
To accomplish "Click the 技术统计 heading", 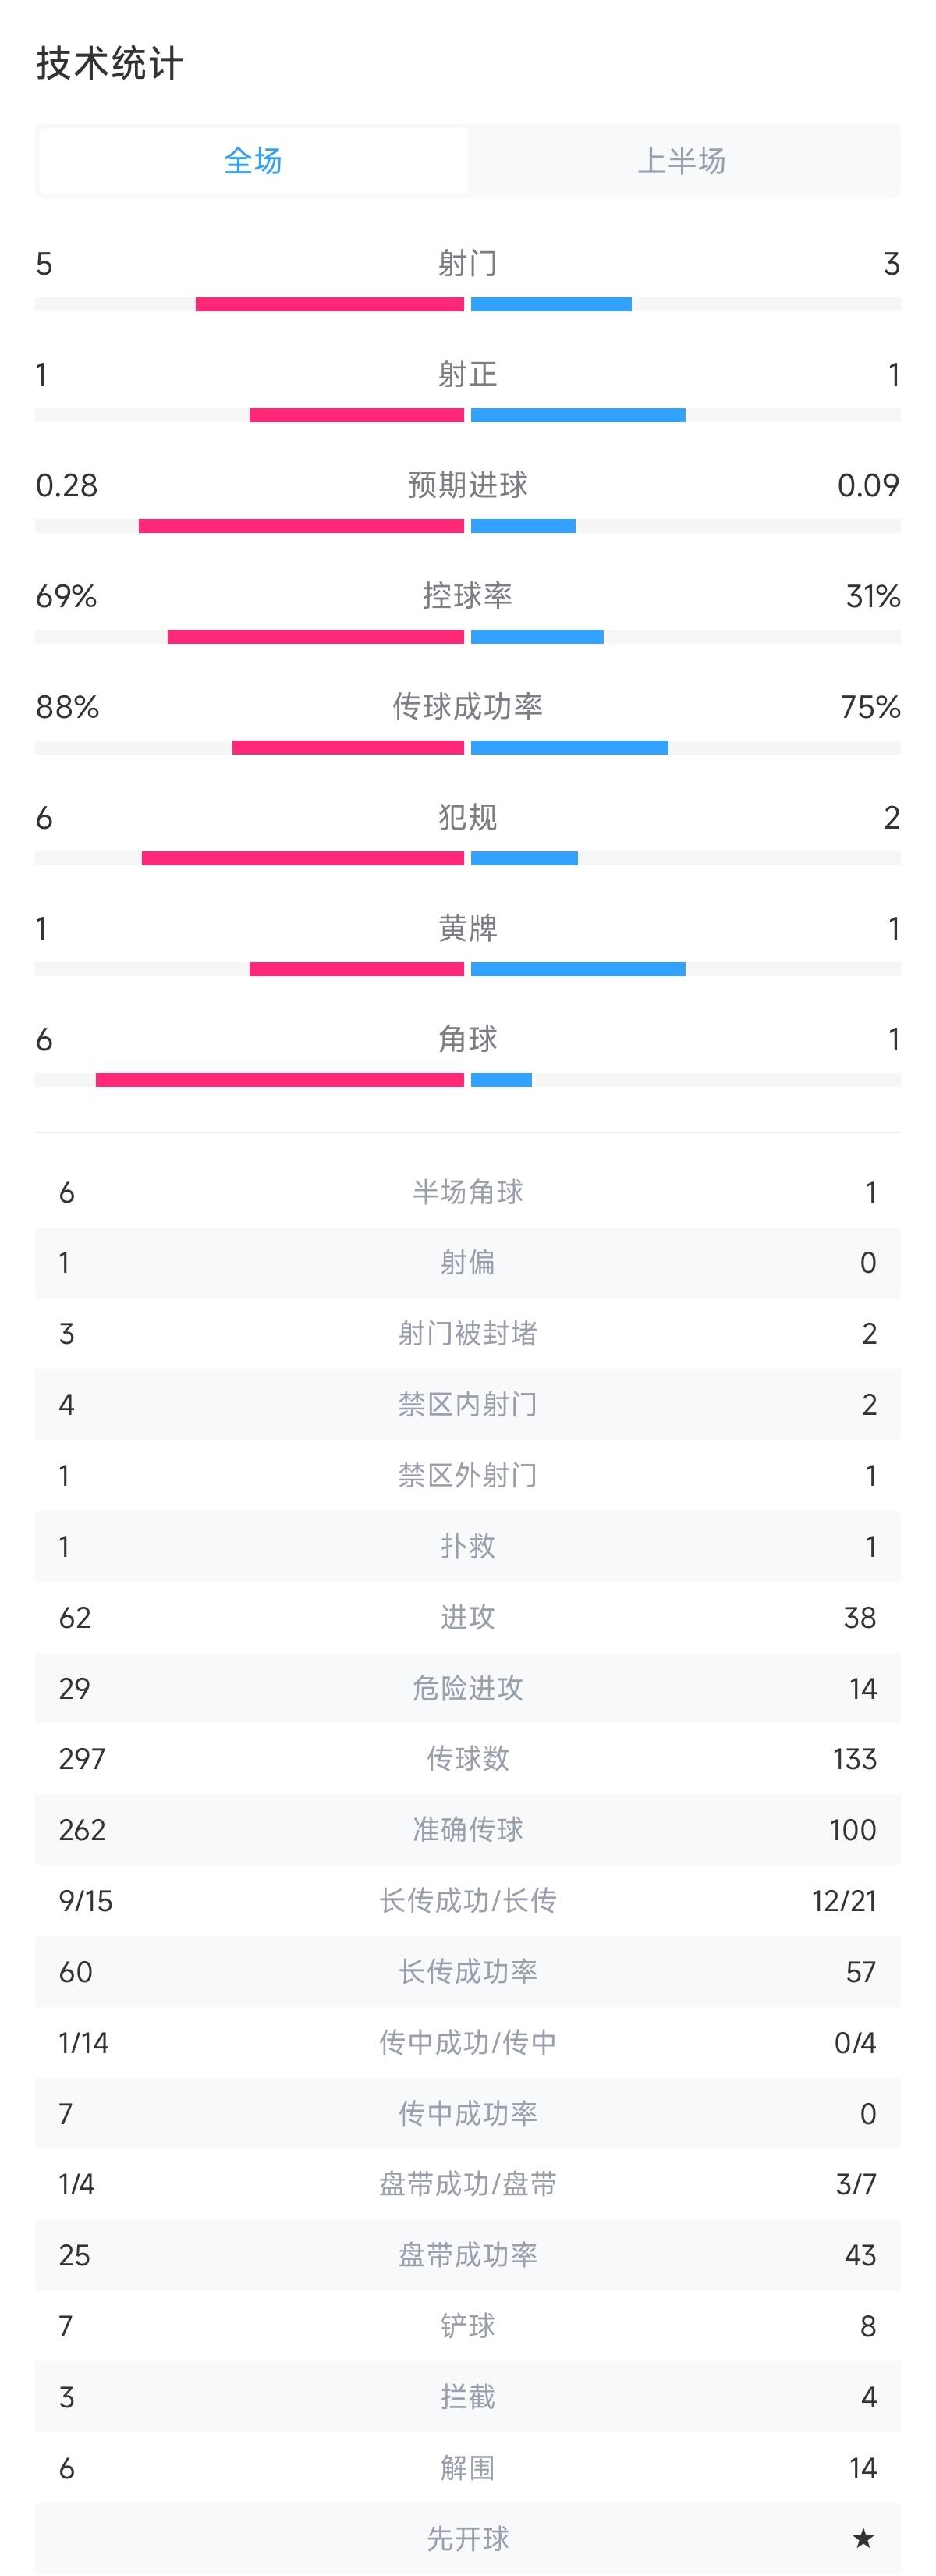I will click(110, 64).
